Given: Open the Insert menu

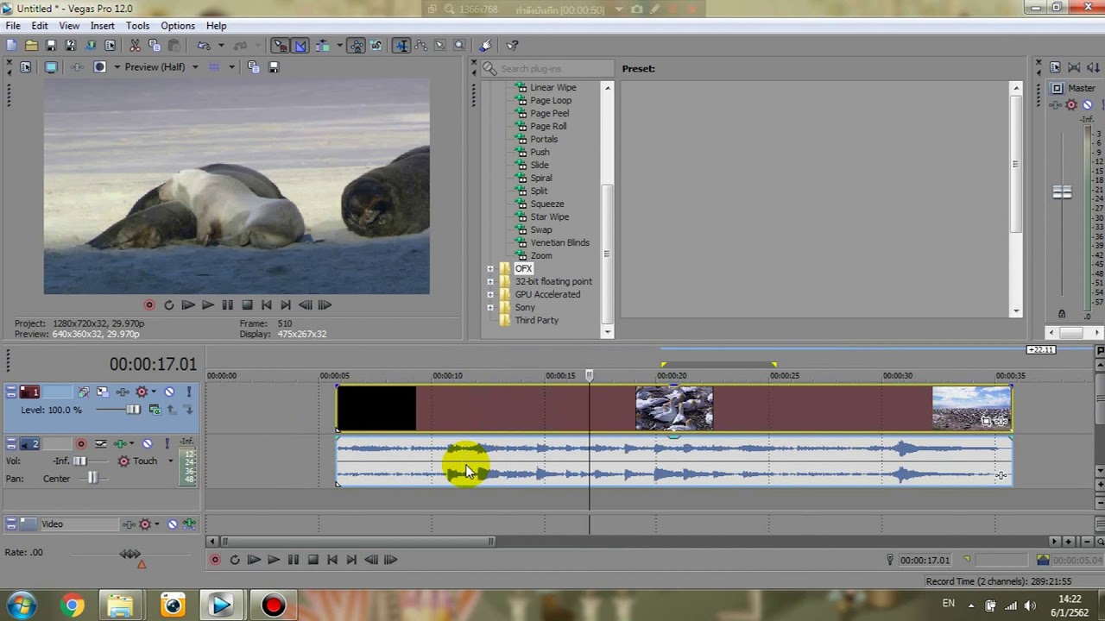Looking at the screenshot, I should coord(103,26).
